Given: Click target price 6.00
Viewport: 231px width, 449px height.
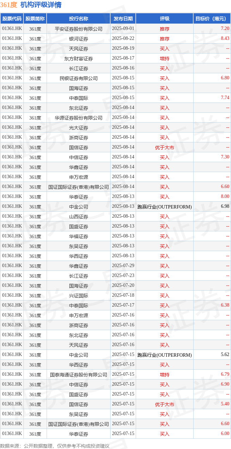Looking at the screenshot, I should click(x=225, y=434).
